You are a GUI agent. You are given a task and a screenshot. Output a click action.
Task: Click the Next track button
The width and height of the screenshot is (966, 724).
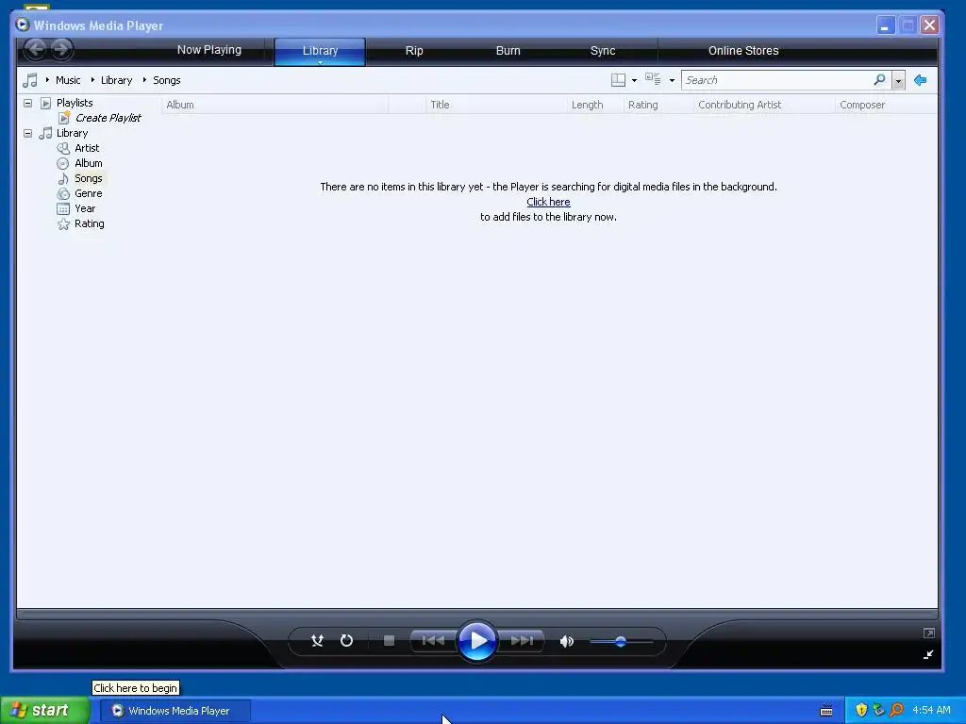(x=521, y=641)
